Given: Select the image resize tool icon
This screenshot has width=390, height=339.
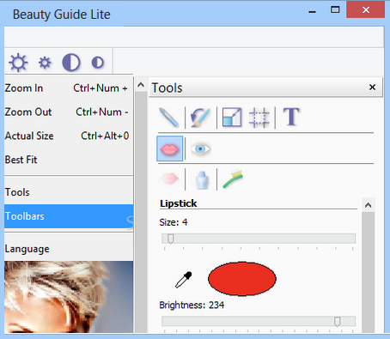Looking at the screenshot, I should (x=232, y=117).
